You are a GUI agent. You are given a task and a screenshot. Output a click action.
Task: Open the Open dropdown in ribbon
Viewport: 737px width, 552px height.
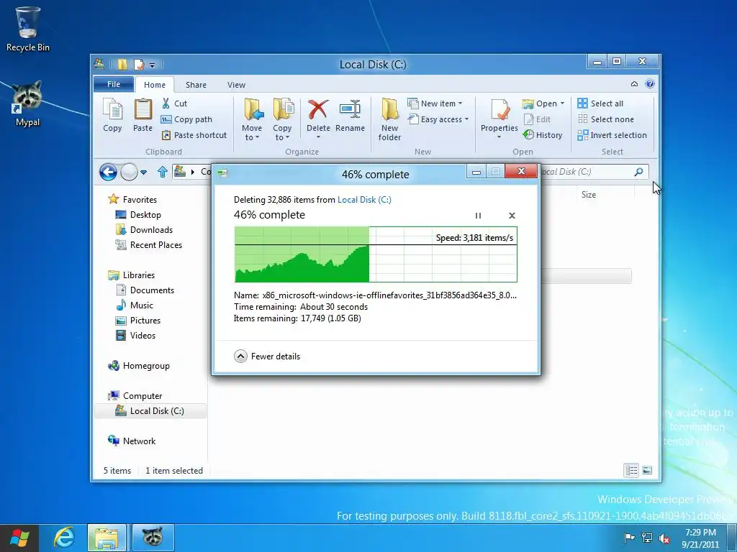click(x=543, y=103)
